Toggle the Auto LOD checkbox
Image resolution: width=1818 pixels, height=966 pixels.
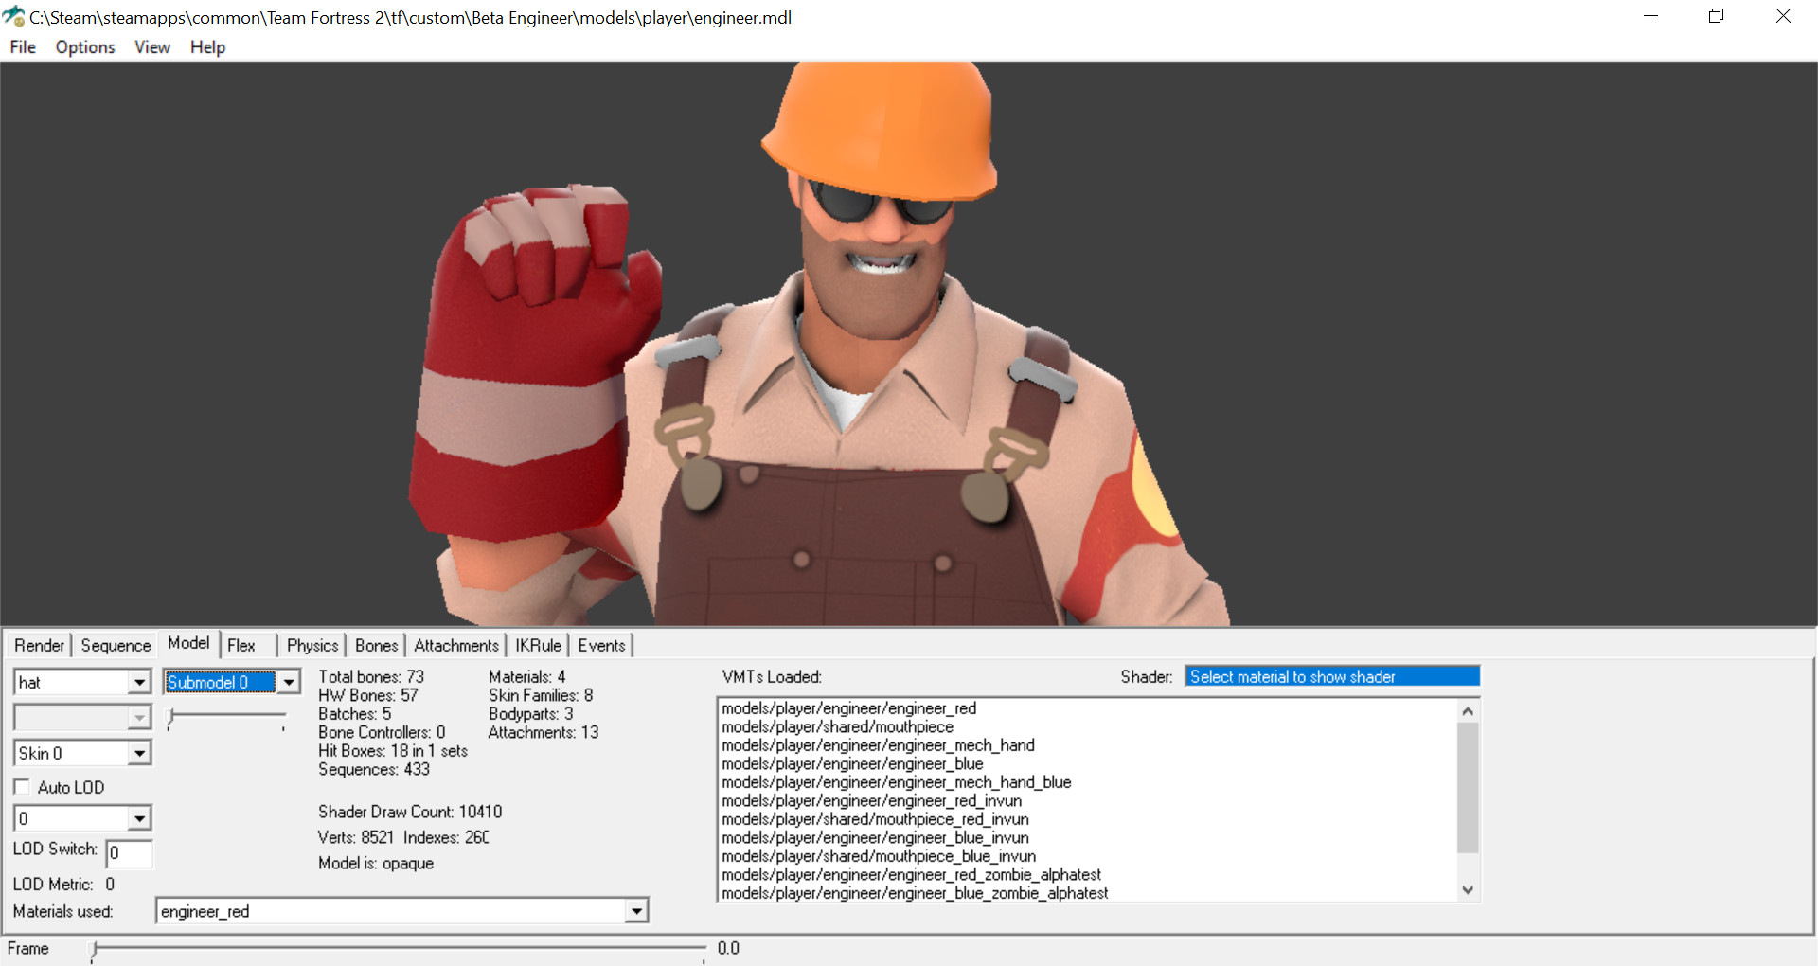tap(22, 786)
